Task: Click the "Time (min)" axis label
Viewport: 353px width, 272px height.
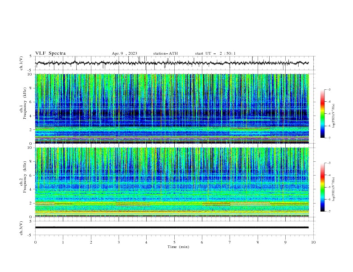Action: (178, 247)
